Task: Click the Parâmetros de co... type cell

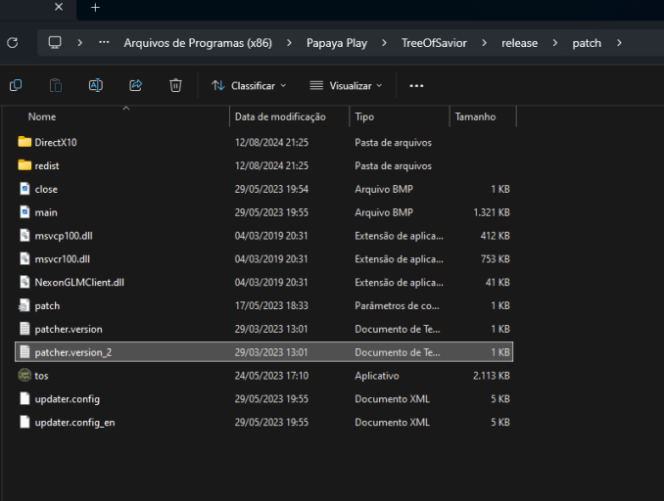Action: [x=397, y=305]
